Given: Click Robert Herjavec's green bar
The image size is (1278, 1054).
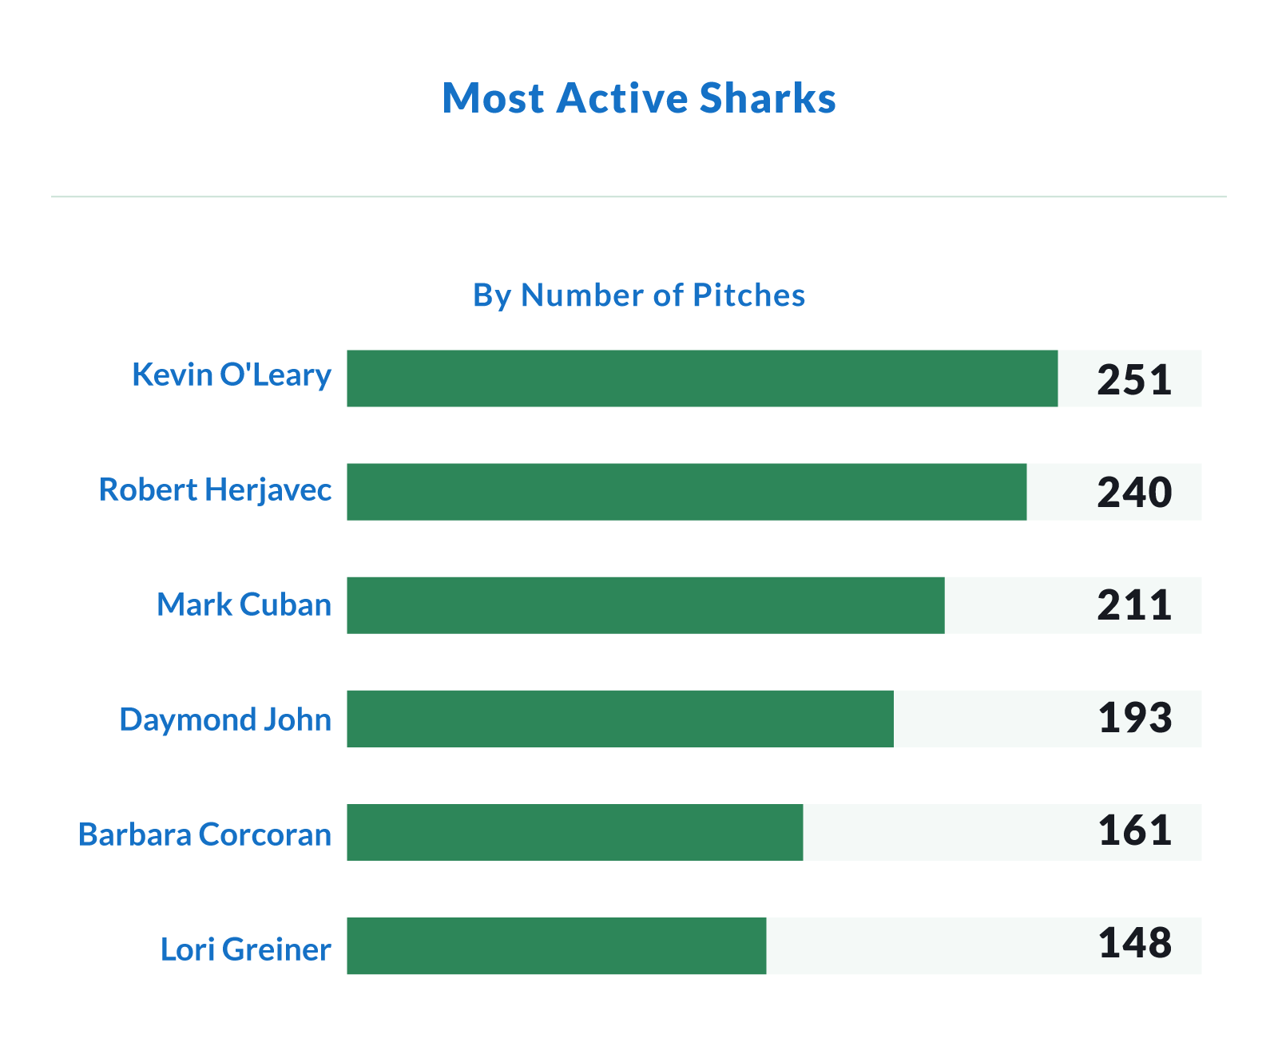Looking at the screenshot, I should [687, 492].
